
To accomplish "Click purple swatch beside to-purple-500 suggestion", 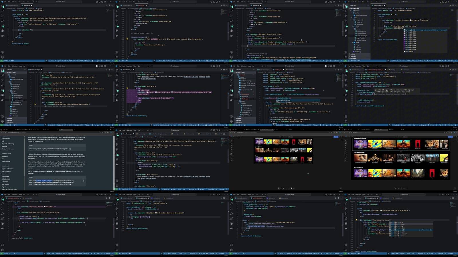I will pyautogui.click(x=404, y=40).
